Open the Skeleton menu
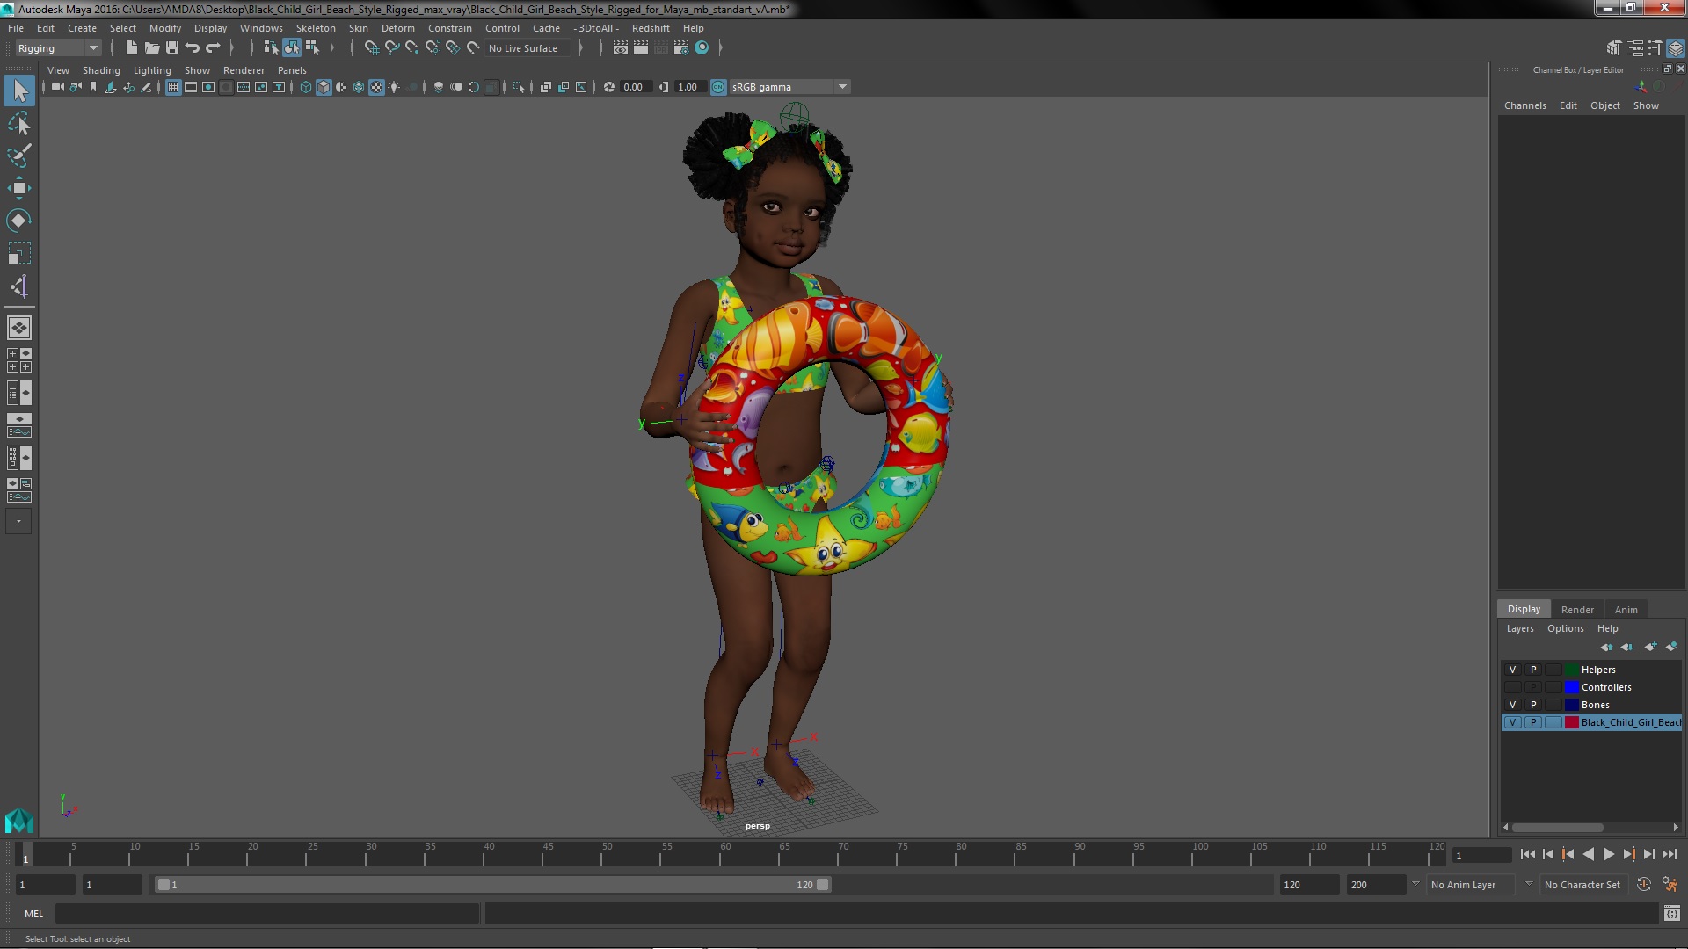The image size is (1688, 949). [x=316, y=28]
